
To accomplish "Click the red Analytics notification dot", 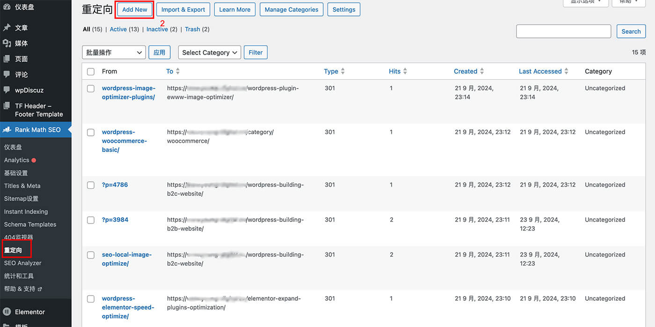I will (34, 160).
